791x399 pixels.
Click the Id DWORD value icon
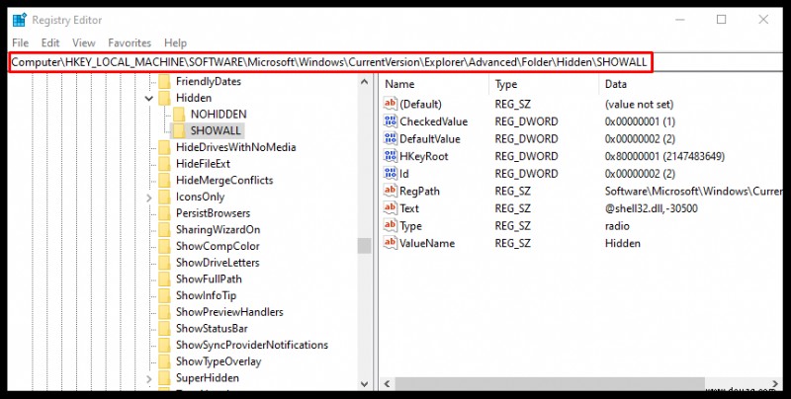coord(391,173)
